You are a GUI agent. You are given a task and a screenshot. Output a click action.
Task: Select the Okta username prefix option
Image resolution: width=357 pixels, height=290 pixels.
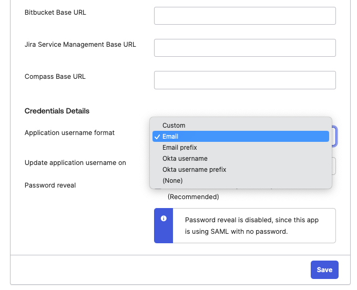point(195,170)
